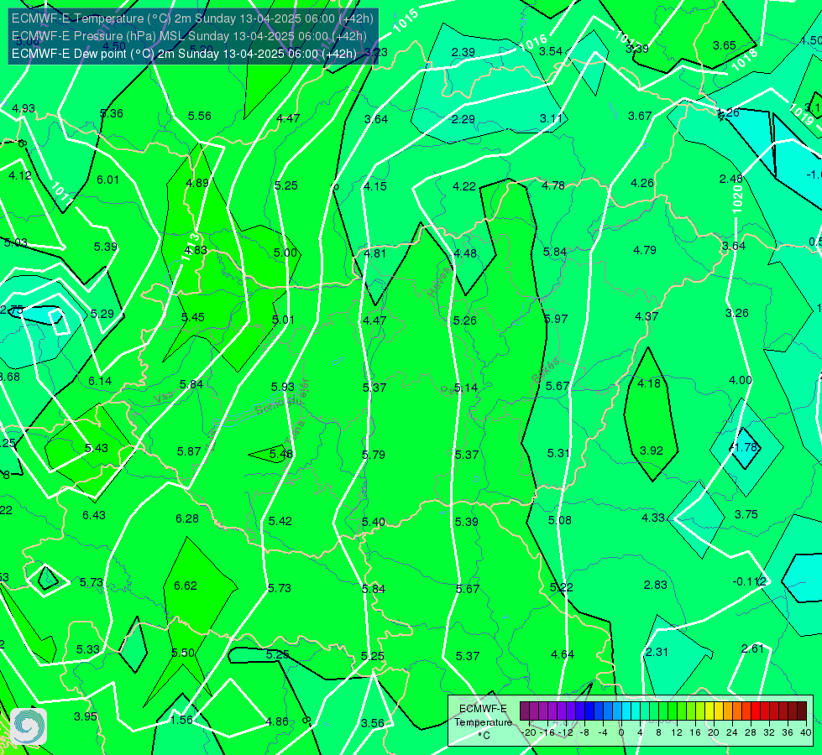The image size is (822, 755).
Task: Click the 1020 pressure contour label
Action: (737, 199)
